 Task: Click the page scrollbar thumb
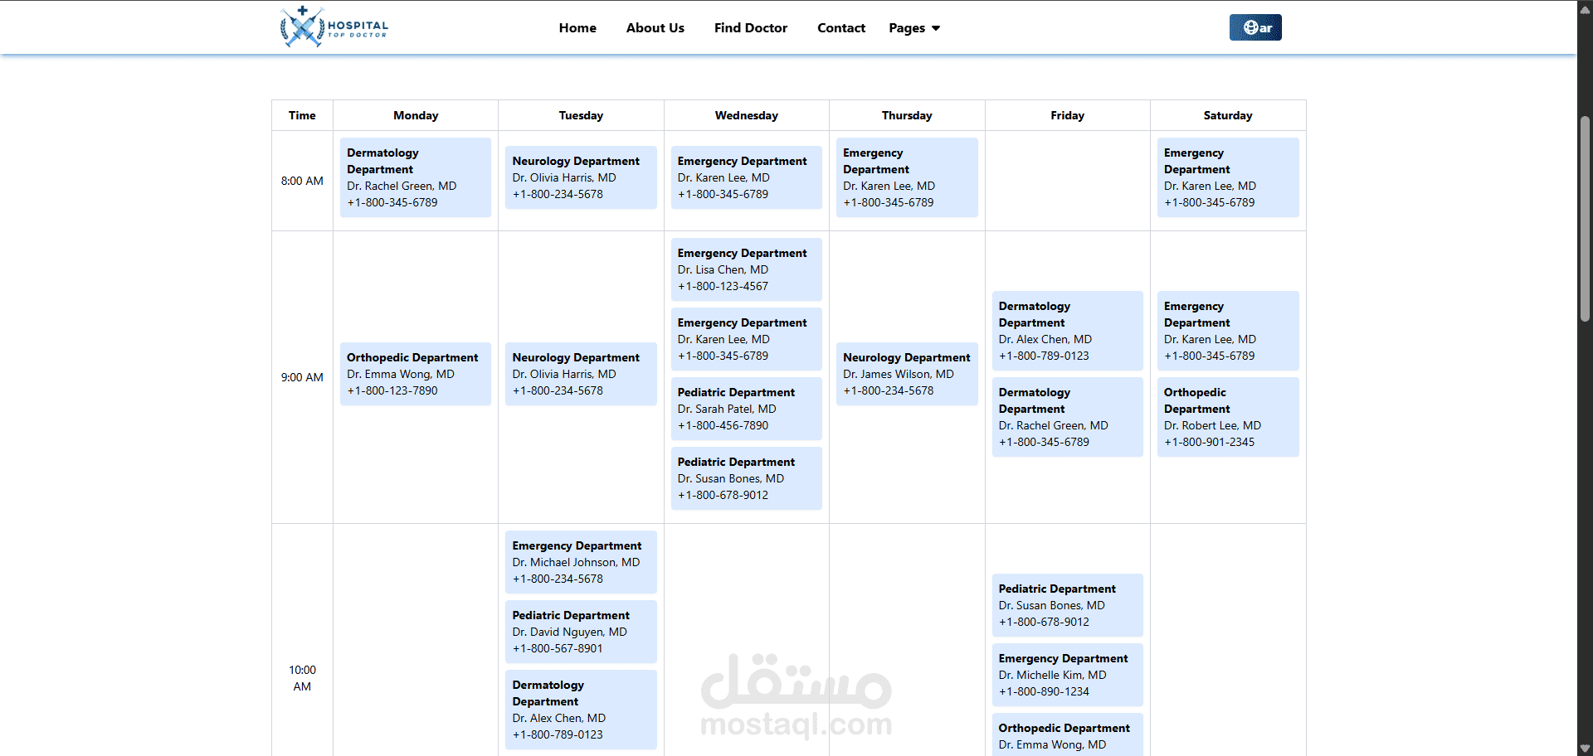click(1585, 218)
